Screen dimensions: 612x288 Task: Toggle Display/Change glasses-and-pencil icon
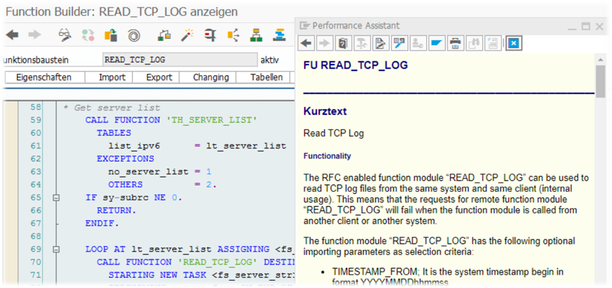tap(65, 35)
